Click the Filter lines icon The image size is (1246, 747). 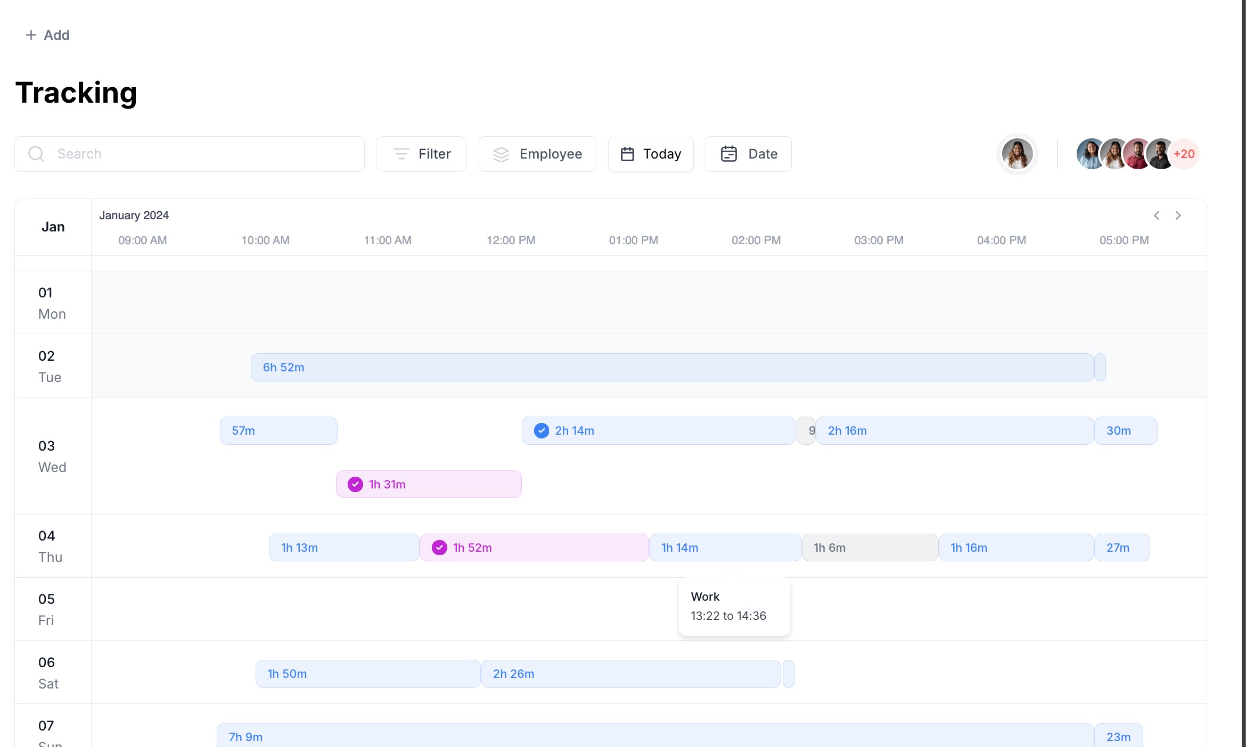(401, 154)
